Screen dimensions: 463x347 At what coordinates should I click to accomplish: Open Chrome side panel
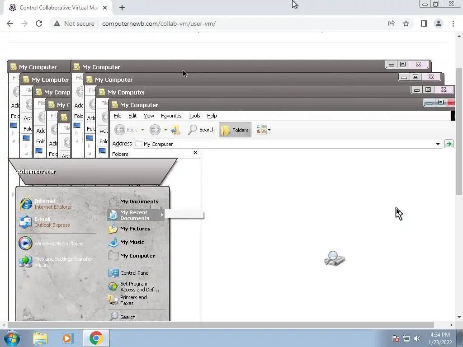point(424,23)
